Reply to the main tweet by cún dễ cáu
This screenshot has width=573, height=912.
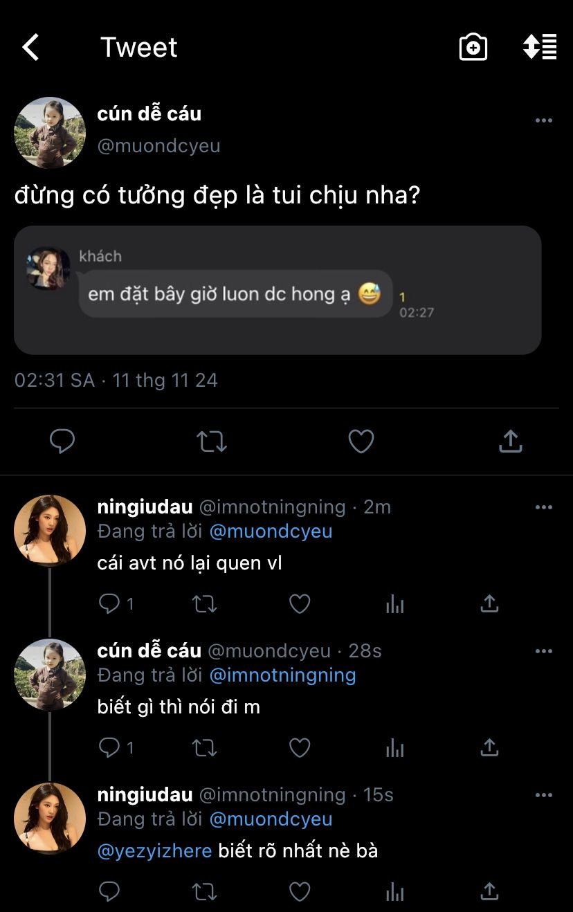[62, 441]
